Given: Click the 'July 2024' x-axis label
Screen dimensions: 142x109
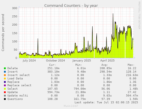Looking at the screenshot, I should pos(29,61).
